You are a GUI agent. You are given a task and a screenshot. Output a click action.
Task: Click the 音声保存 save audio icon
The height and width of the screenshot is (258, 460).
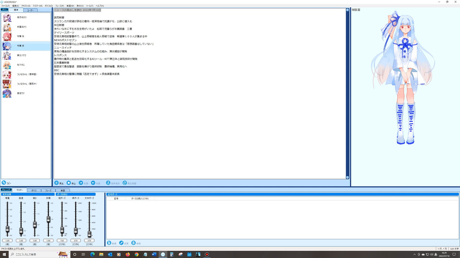coord(108,183)
